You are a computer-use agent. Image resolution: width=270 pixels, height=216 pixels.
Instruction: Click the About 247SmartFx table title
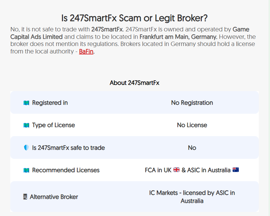pyautogui.click(x=134, y=83)
